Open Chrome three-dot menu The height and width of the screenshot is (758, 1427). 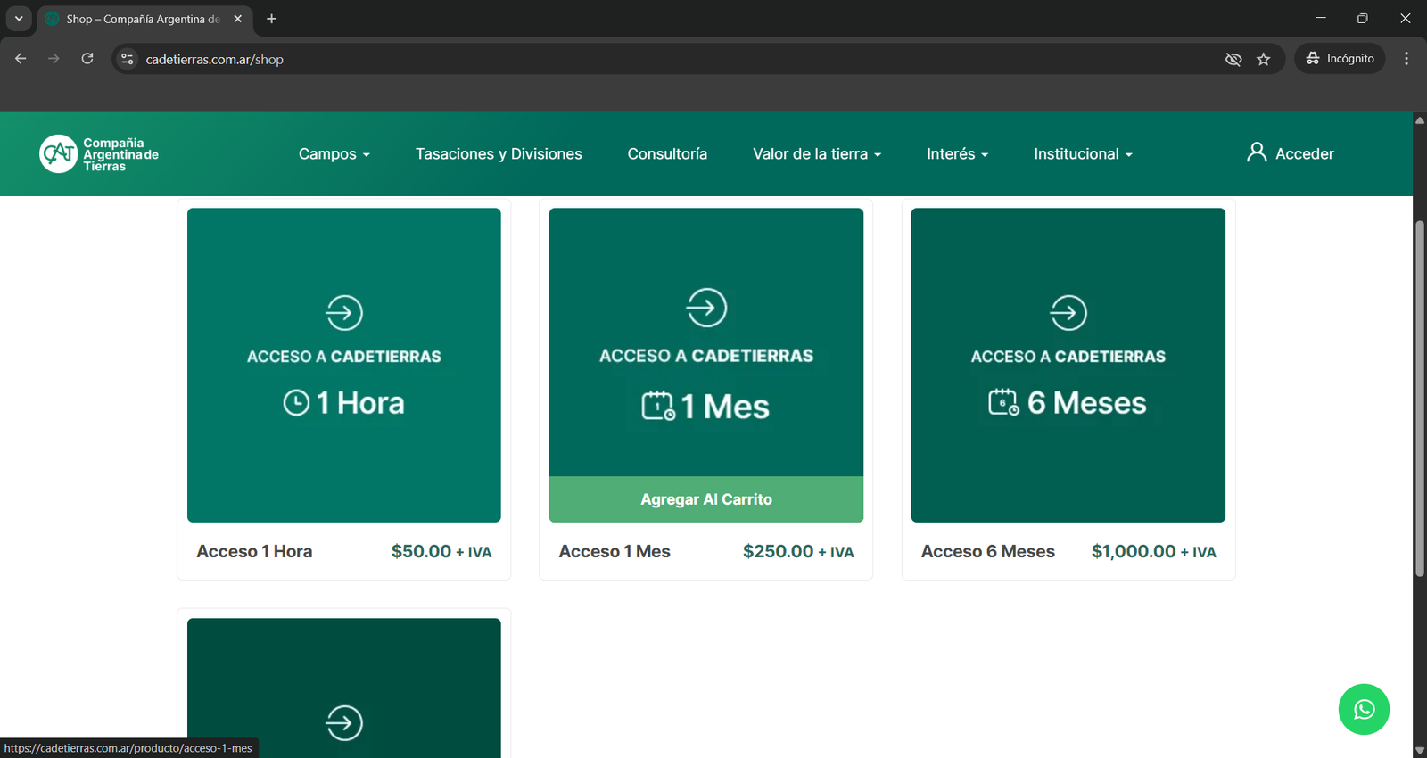point(1406,59)
